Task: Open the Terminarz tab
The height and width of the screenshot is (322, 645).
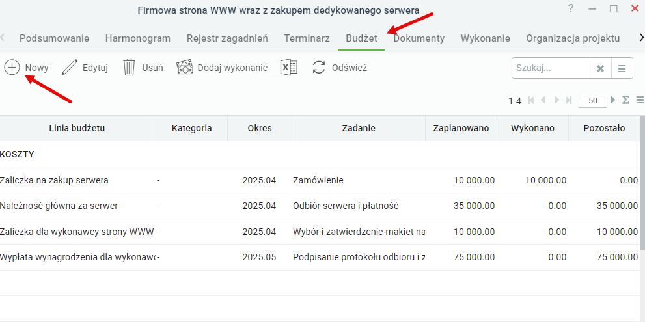Action: pos(307,38)
